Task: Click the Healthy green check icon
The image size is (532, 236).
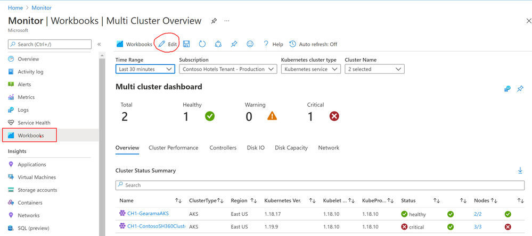Action: click(210, 116)
